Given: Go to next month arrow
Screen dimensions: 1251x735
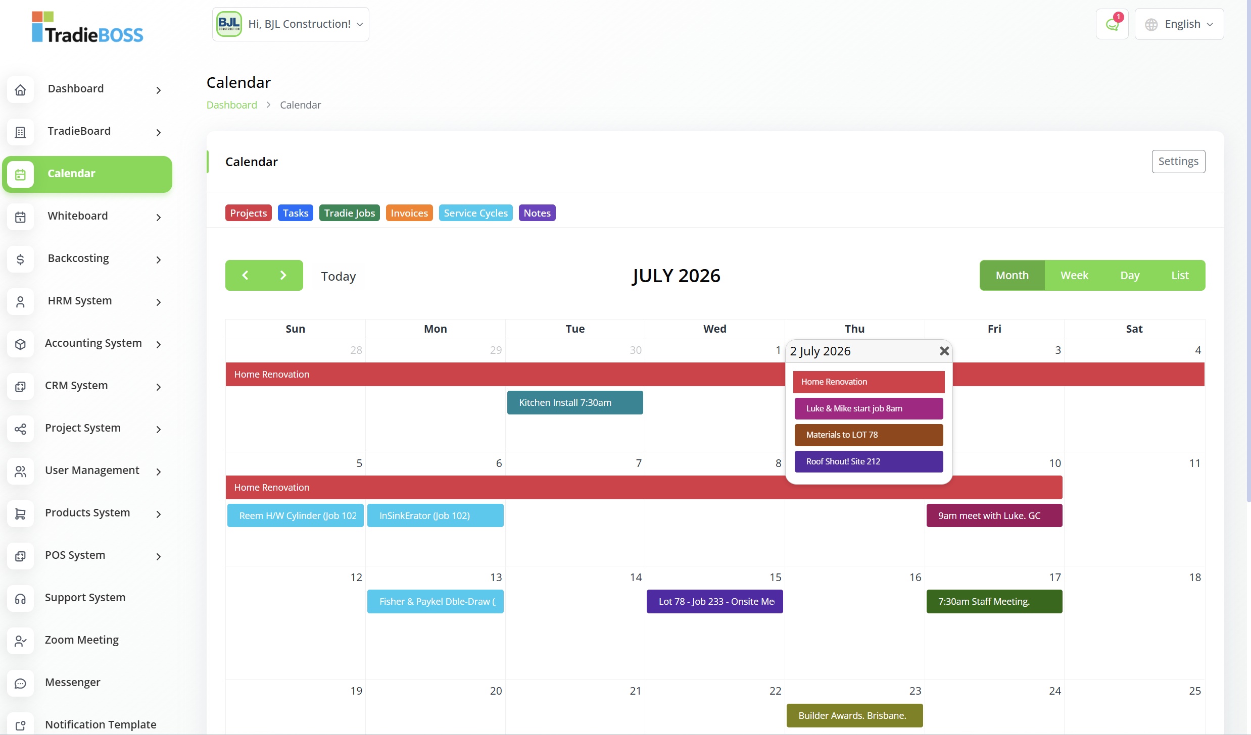Looking at the screenshot, I should tap(283, 276).
